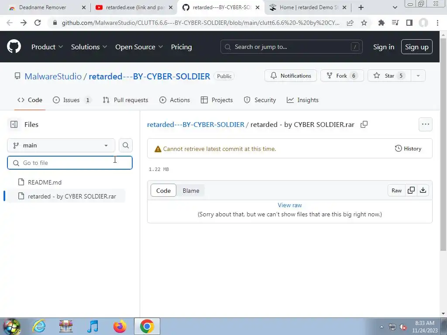Click the GitHub logo home icon
Viewport: 447px width, 335px height.
[x=14, y=46]
